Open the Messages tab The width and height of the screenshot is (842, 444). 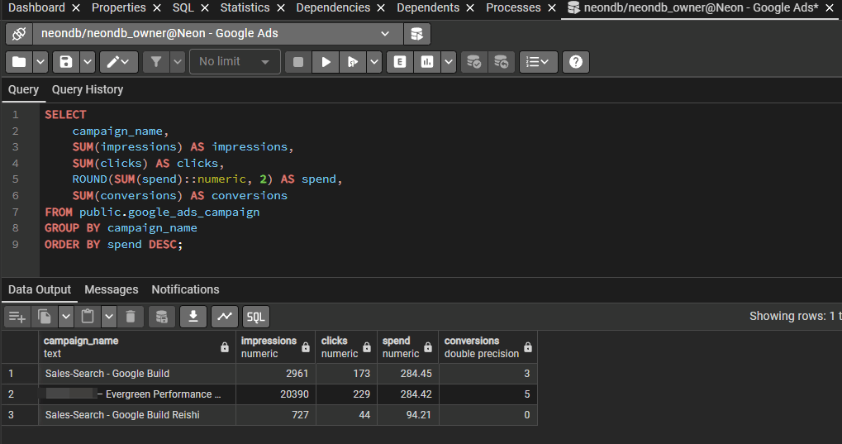(112, 289)
